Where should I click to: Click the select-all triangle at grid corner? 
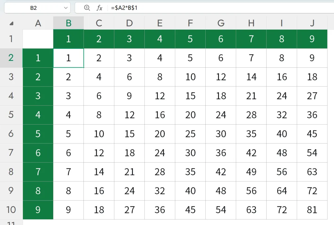(11, 23)
